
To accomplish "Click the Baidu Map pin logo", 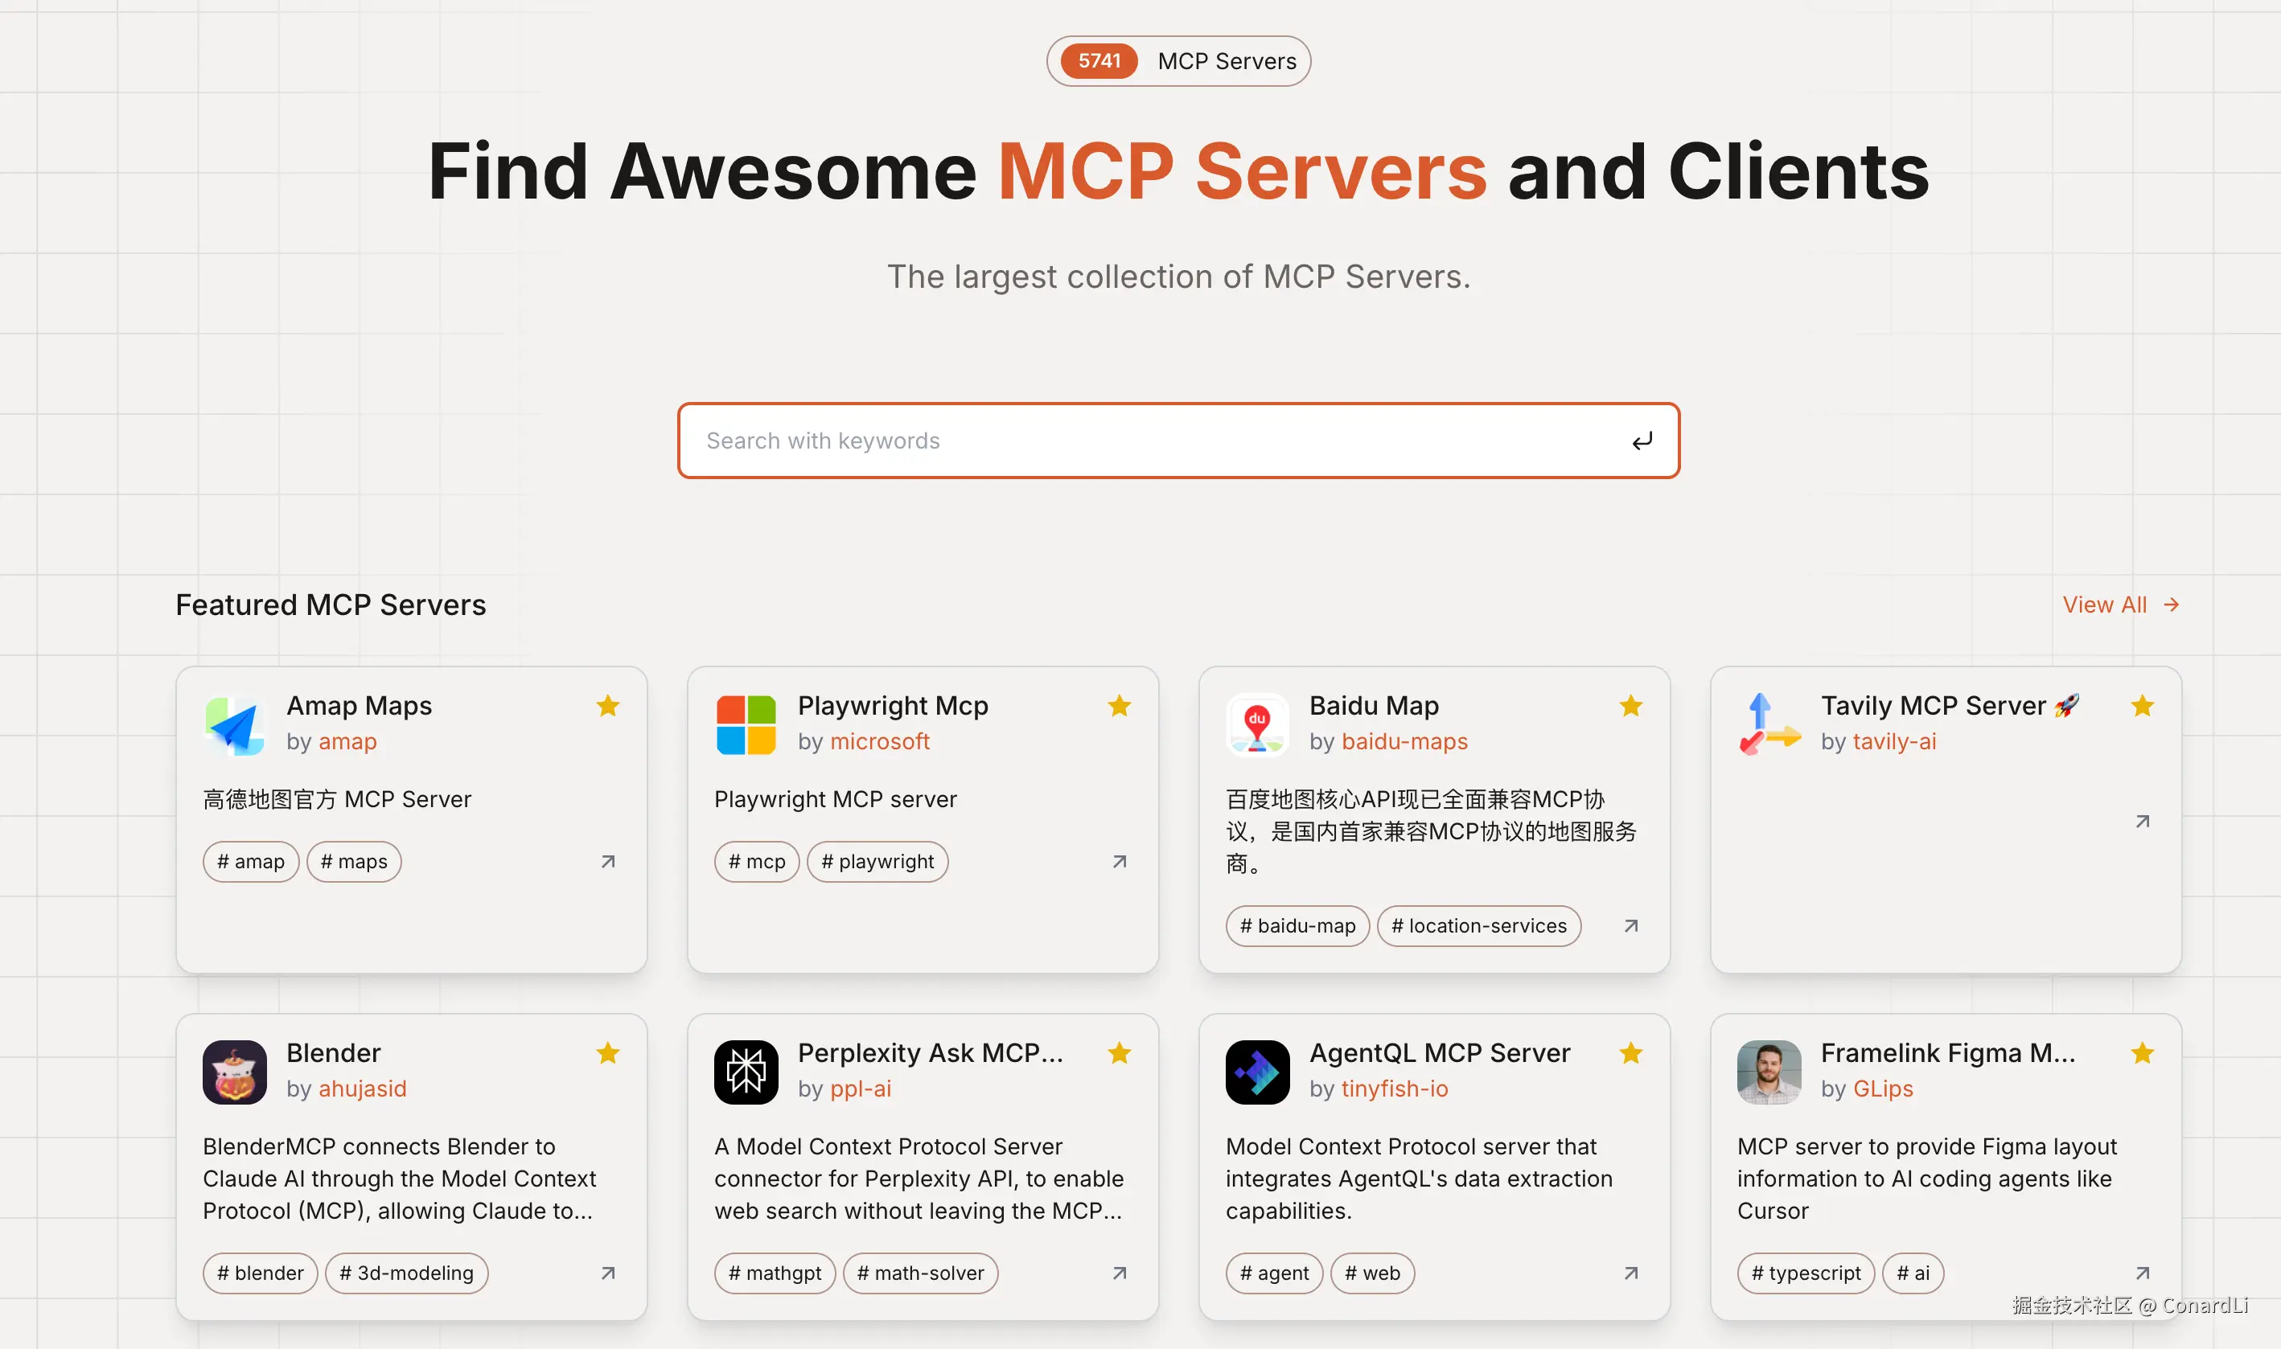I will (x=1257, y=725).
